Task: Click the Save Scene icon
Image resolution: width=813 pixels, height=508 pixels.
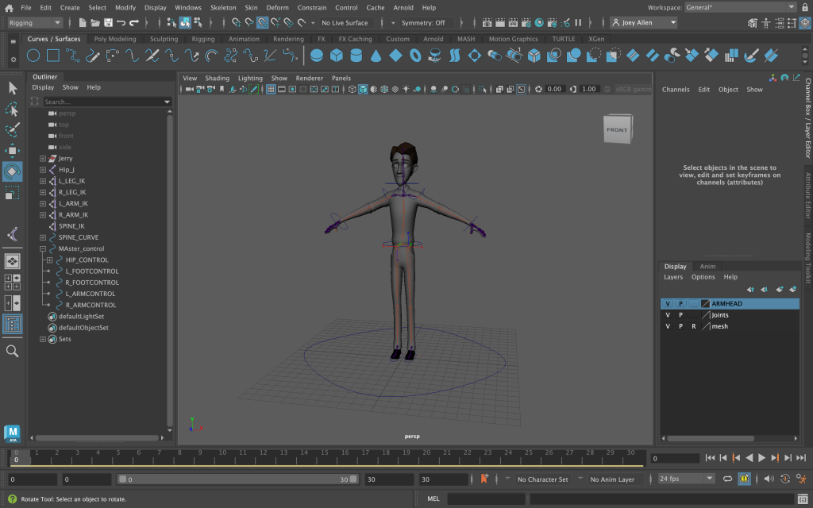Action: (107, 23)
